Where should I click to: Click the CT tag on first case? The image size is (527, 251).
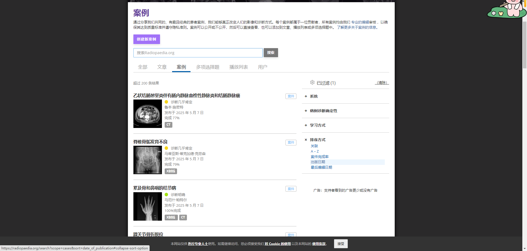click(168, 125)
